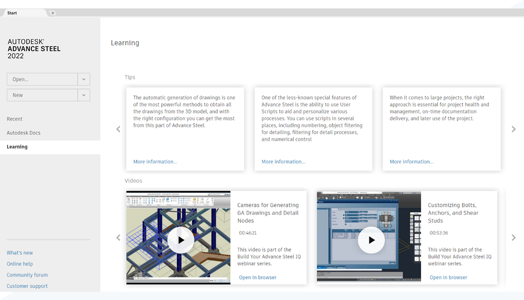Show previous tips with the left arrow
524x300 pixels.
[x=118, y=129]
